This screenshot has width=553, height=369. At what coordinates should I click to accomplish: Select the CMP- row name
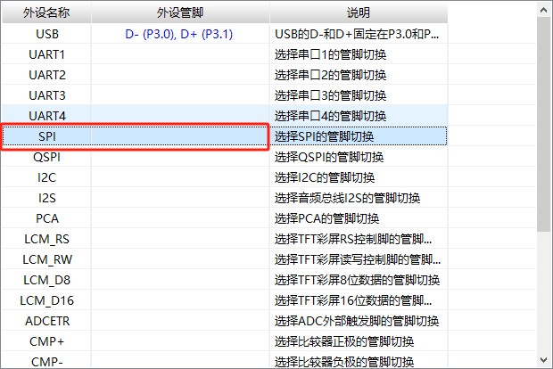pyautogui.click(x=47, y=362)
